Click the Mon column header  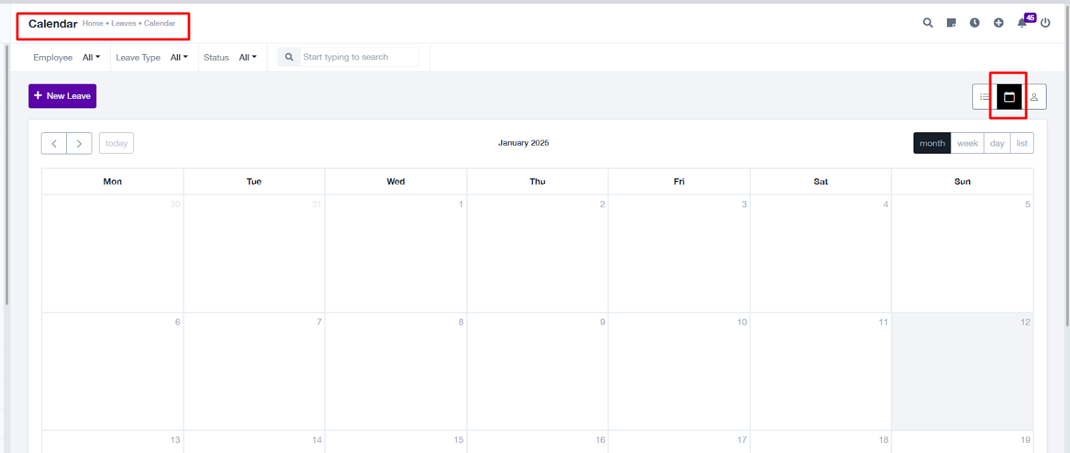click(x=112, y=181)
